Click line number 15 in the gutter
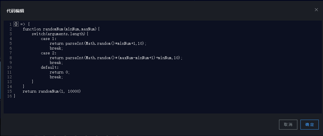 coord(9,91)
